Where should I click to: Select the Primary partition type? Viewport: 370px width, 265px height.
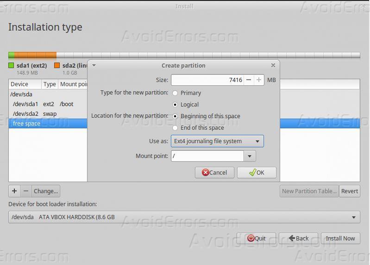pyautogui.click(x=175, y=93)
